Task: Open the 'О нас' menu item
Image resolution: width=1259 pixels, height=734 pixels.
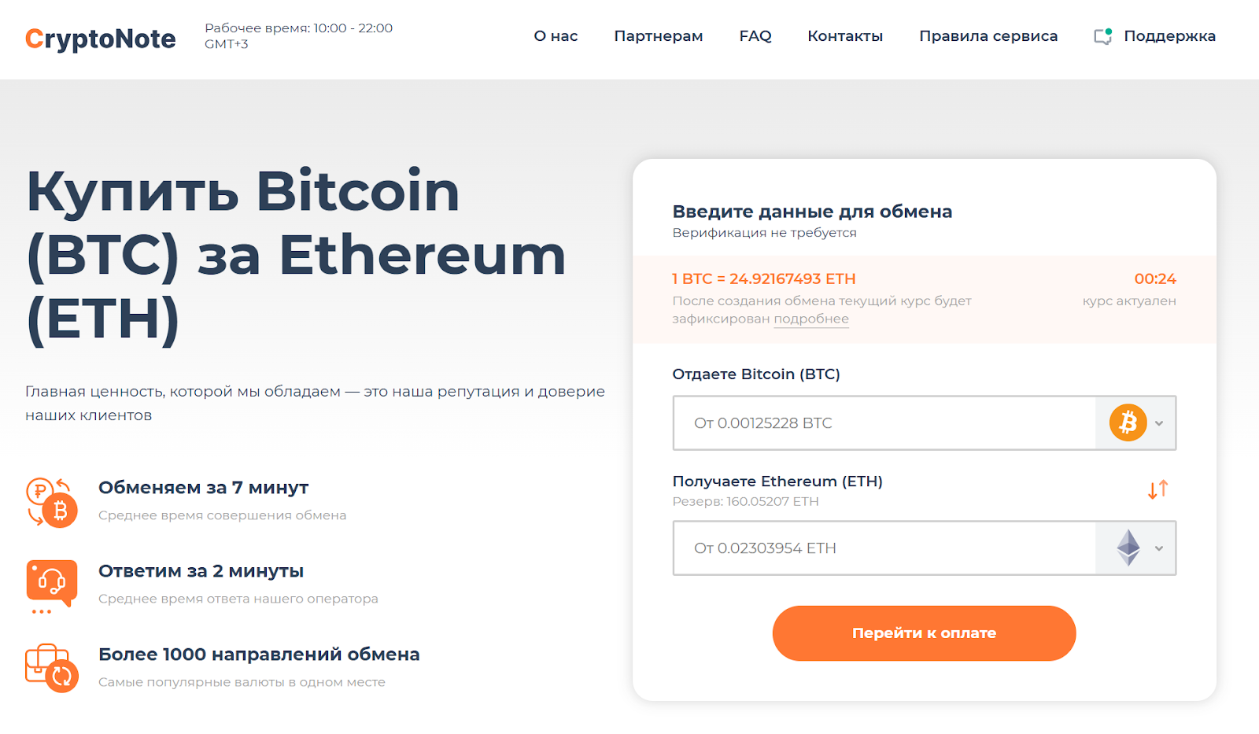Action: pyautogui.click(x=556, y=36)
